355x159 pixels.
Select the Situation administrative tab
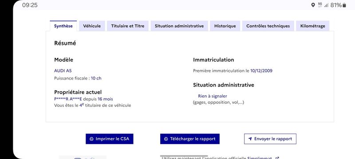click(x=179, y=26)
